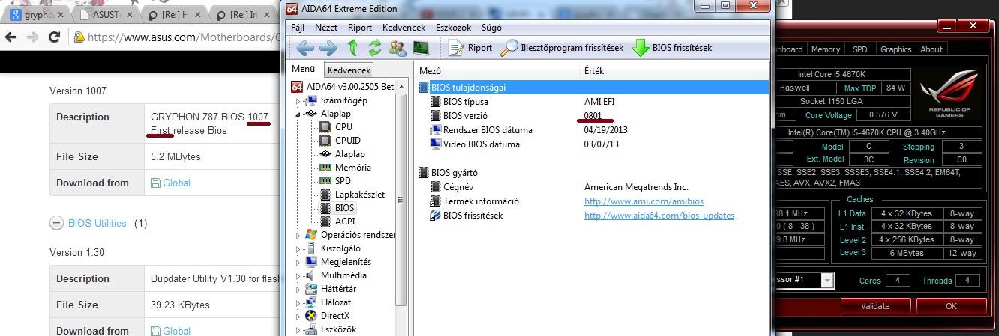Click the users icon in AIDA64 toolbar

(397, 48)
